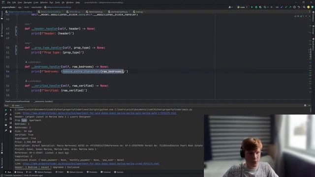Open Project tool window on left edge

click(x=2, y=16)
